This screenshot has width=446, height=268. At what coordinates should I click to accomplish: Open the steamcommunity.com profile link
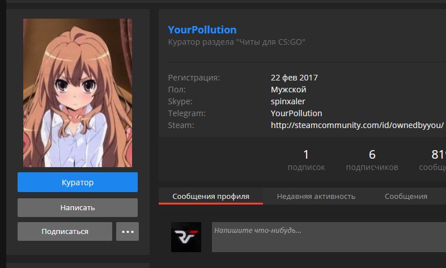point(357,125)
